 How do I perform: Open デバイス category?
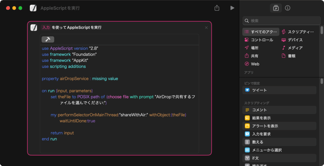tap(292, 40)
